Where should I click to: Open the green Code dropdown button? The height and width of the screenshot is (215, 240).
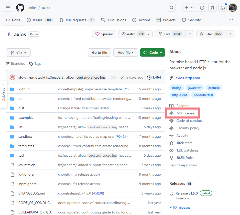152,52
